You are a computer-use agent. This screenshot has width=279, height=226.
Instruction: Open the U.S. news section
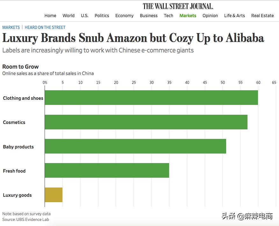[84, 16]
